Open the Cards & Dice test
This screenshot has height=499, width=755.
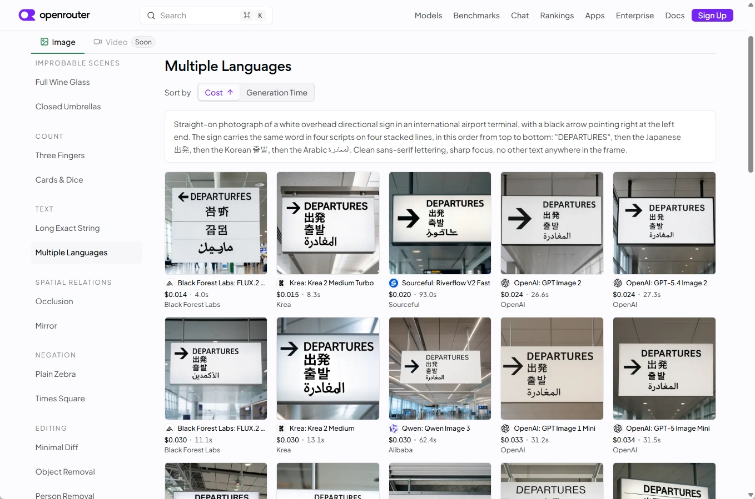tap(87, 180)
